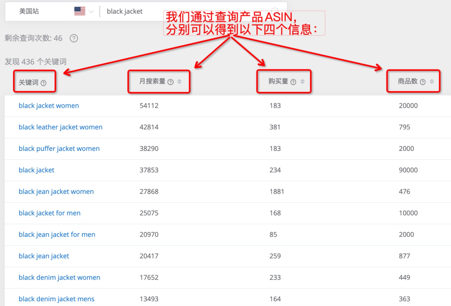Open the black puffer jacket women keyword link
Screen dimensions: 451x306
point(59,149)
